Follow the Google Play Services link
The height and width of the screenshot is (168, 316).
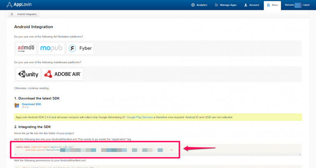tap(139, 117)
